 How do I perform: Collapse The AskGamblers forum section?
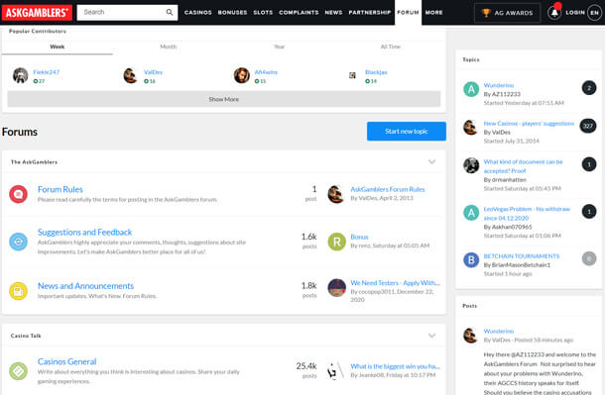[x=431, y=162]
